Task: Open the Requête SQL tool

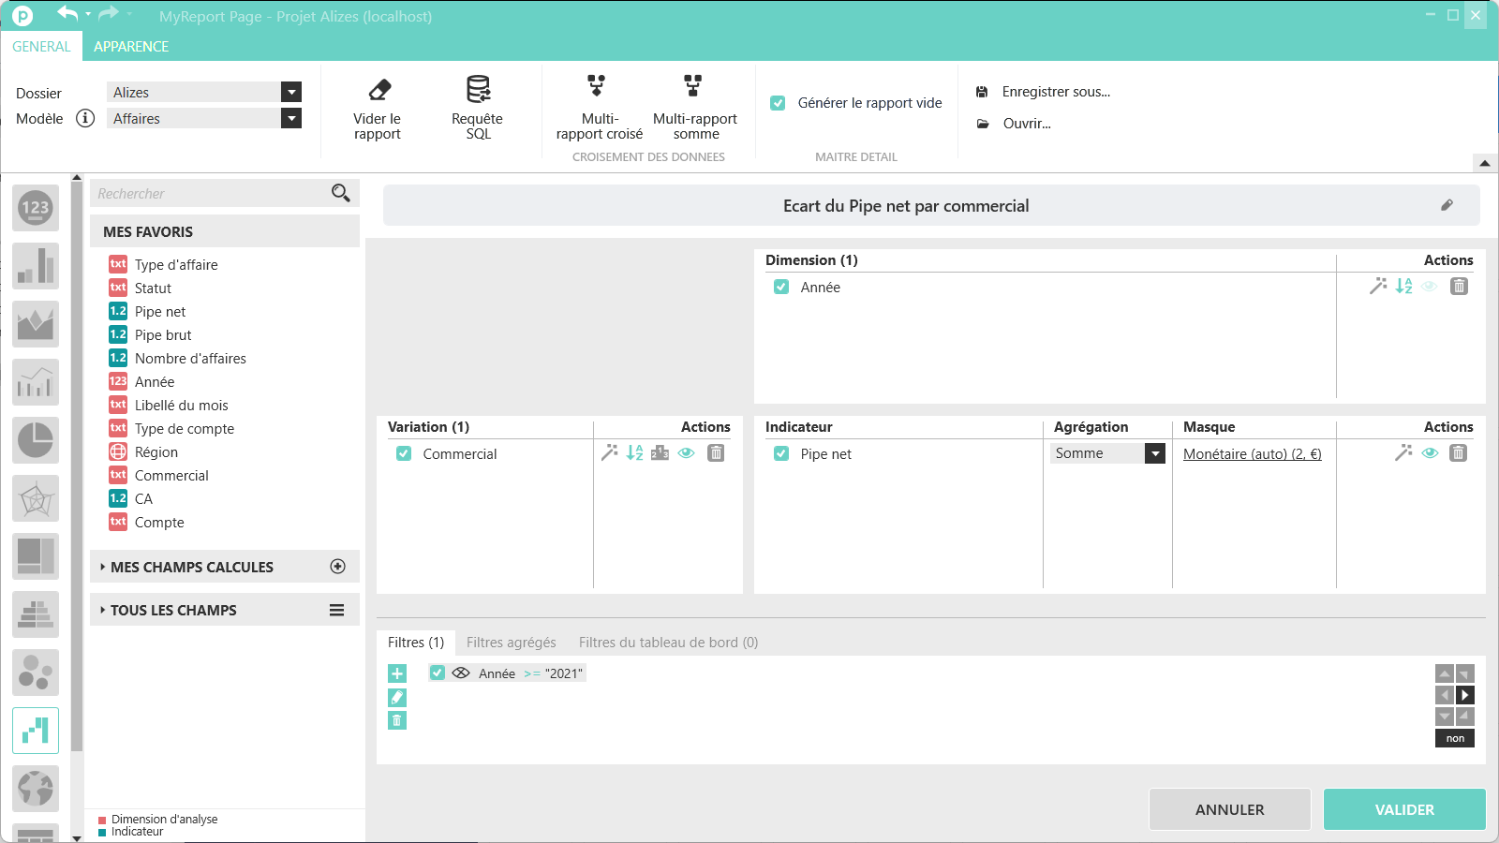Action: pos(478,91)
